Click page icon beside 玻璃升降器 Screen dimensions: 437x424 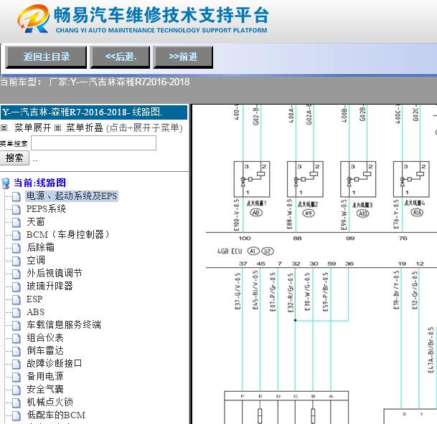[x=17, y=286]
